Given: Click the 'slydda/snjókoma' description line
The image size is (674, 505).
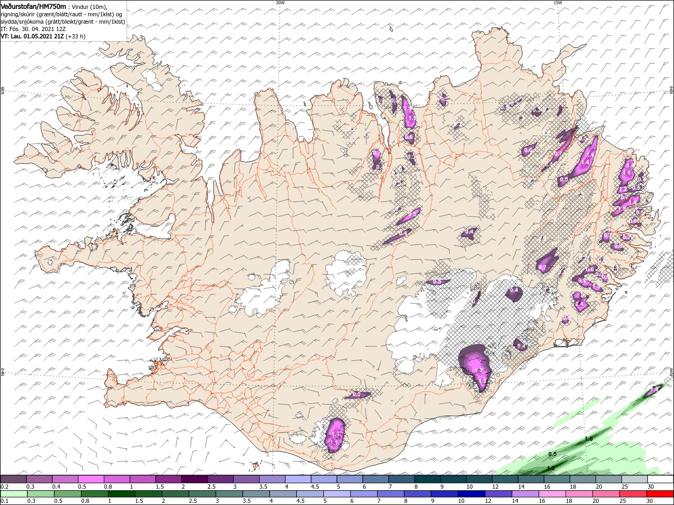Looking at the screenshot, I should pos(63,22).
